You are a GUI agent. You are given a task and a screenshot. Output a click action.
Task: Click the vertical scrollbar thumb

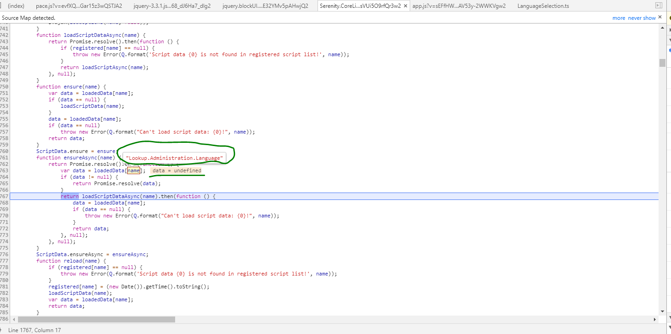(x=662, y=63)
